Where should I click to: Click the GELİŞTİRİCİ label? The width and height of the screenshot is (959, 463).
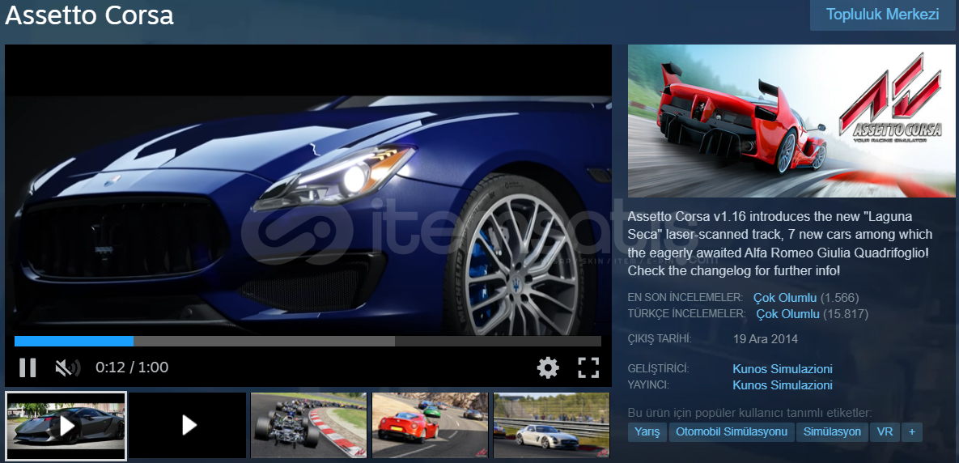[658, 369]
